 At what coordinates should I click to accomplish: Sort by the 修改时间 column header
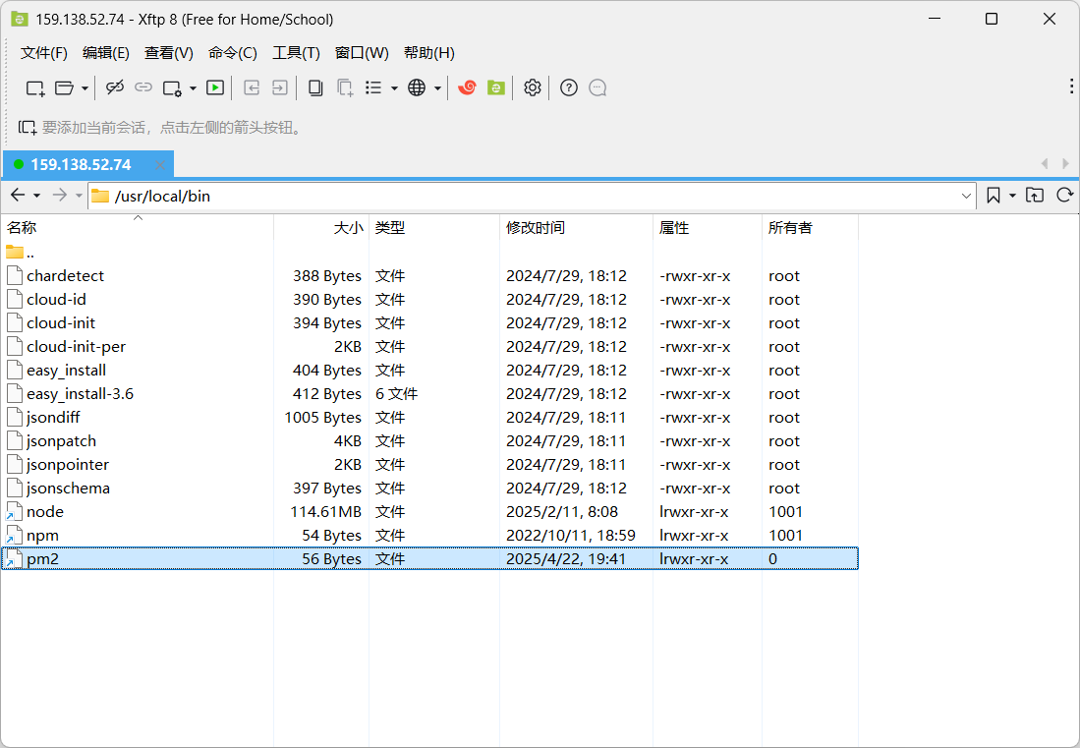[x=577, y=227]
